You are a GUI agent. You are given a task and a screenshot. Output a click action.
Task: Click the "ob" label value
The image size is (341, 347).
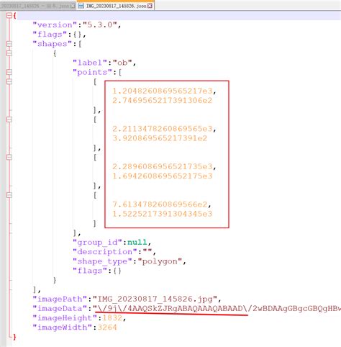click(122, 63)
